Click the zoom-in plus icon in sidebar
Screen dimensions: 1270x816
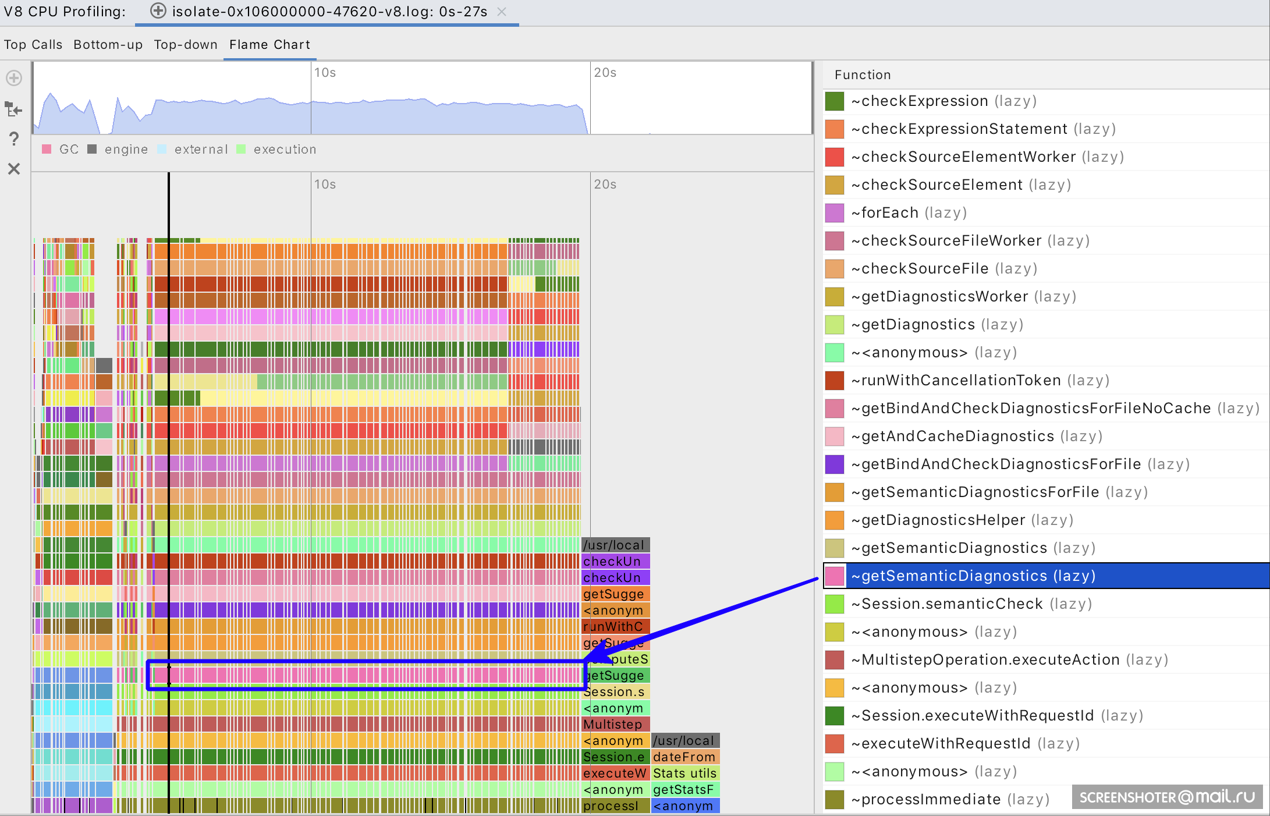click(14, 78)
